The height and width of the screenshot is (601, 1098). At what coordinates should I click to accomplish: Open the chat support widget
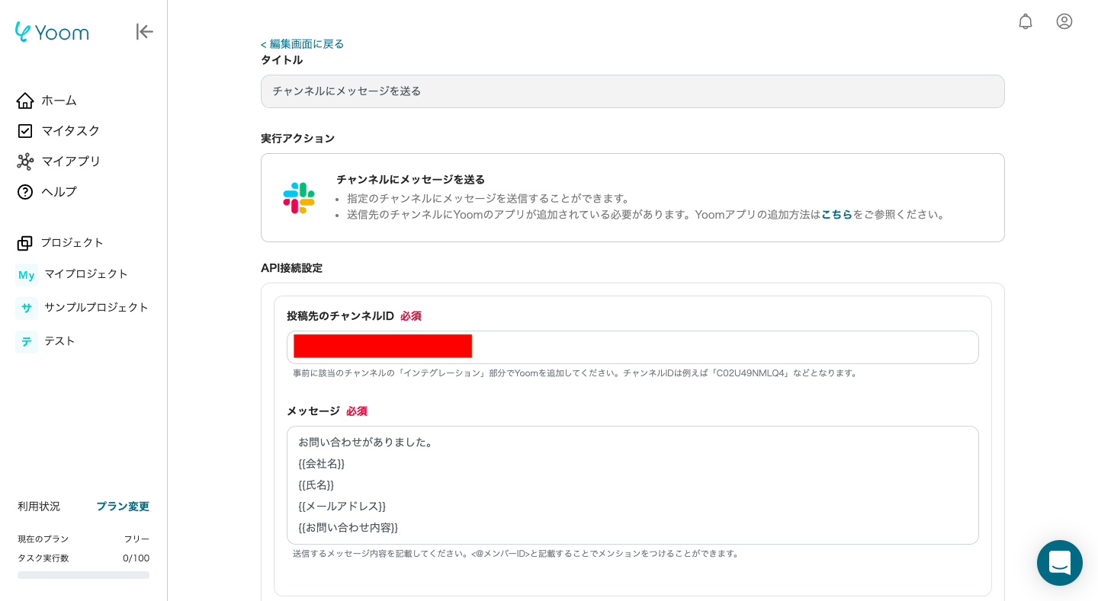[x=1059, y=563]
